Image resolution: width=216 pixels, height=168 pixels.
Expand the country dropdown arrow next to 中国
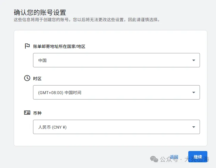(x=194, y=60)
